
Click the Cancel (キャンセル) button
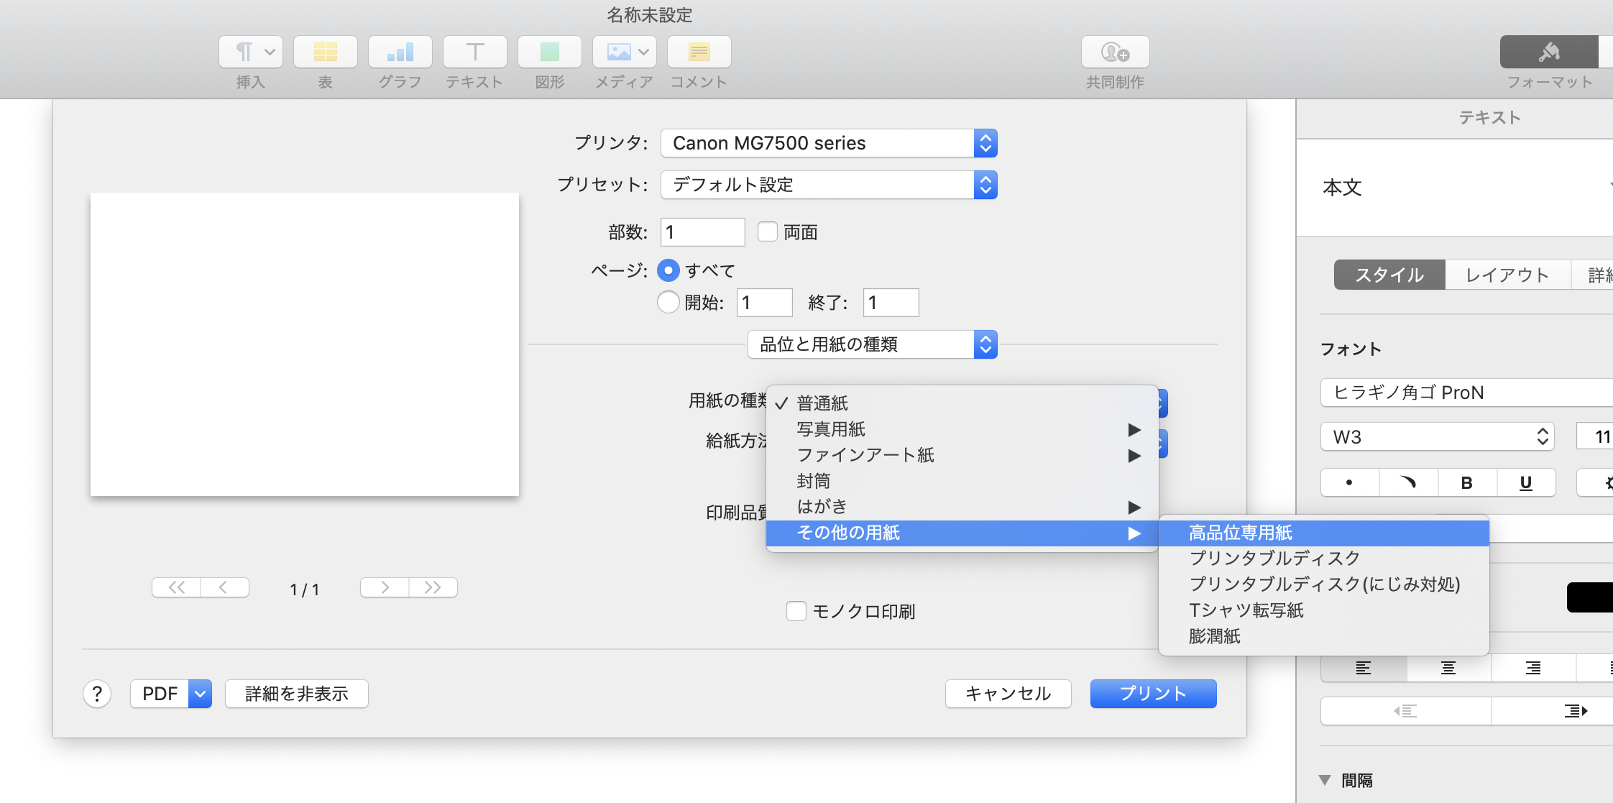coord(1008,694)
